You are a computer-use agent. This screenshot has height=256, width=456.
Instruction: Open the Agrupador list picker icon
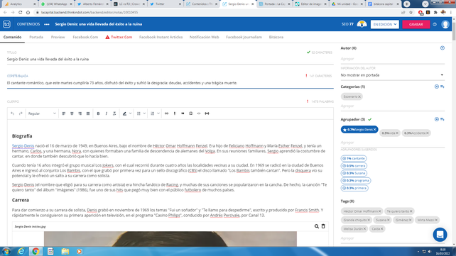click(x=443, y=119)
